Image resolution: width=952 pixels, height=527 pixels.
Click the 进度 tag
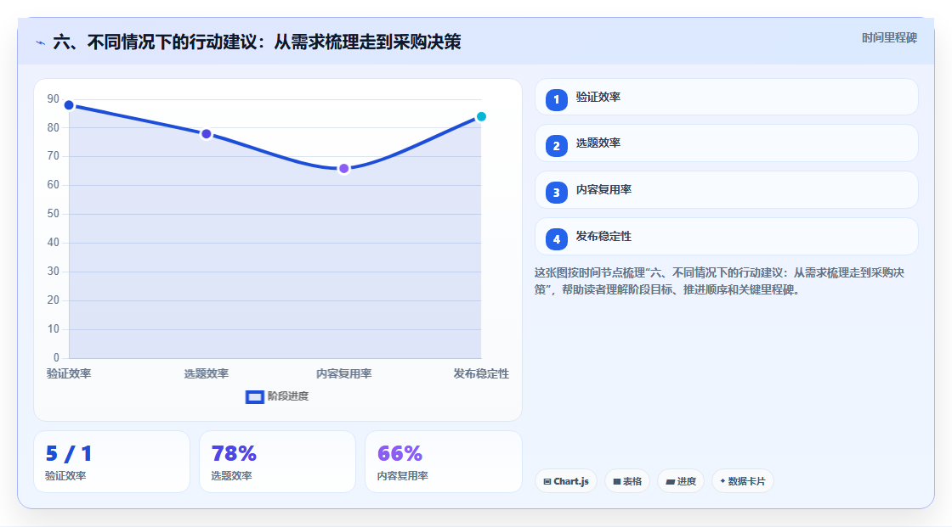pos(681,481)
